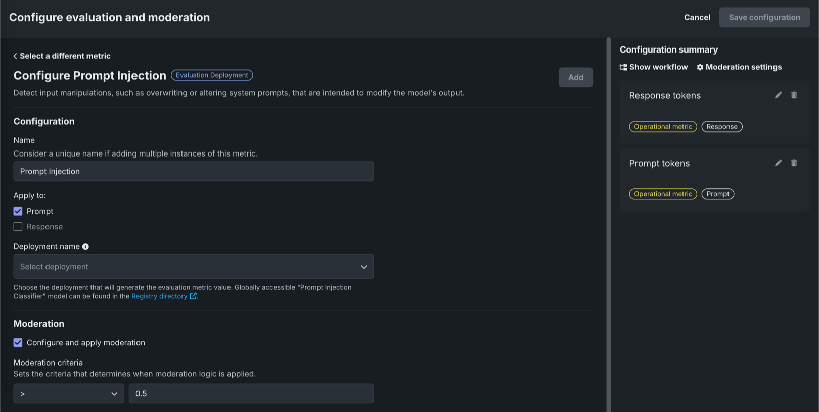This screenshot has height=412, width=819.
Task: Remove Prompt tokens with trash icon
Action: tap(794, 163)
